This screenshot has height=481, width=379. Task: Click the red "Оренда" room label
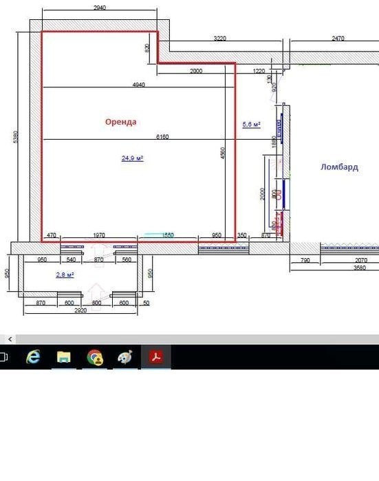tap(120, 122)
